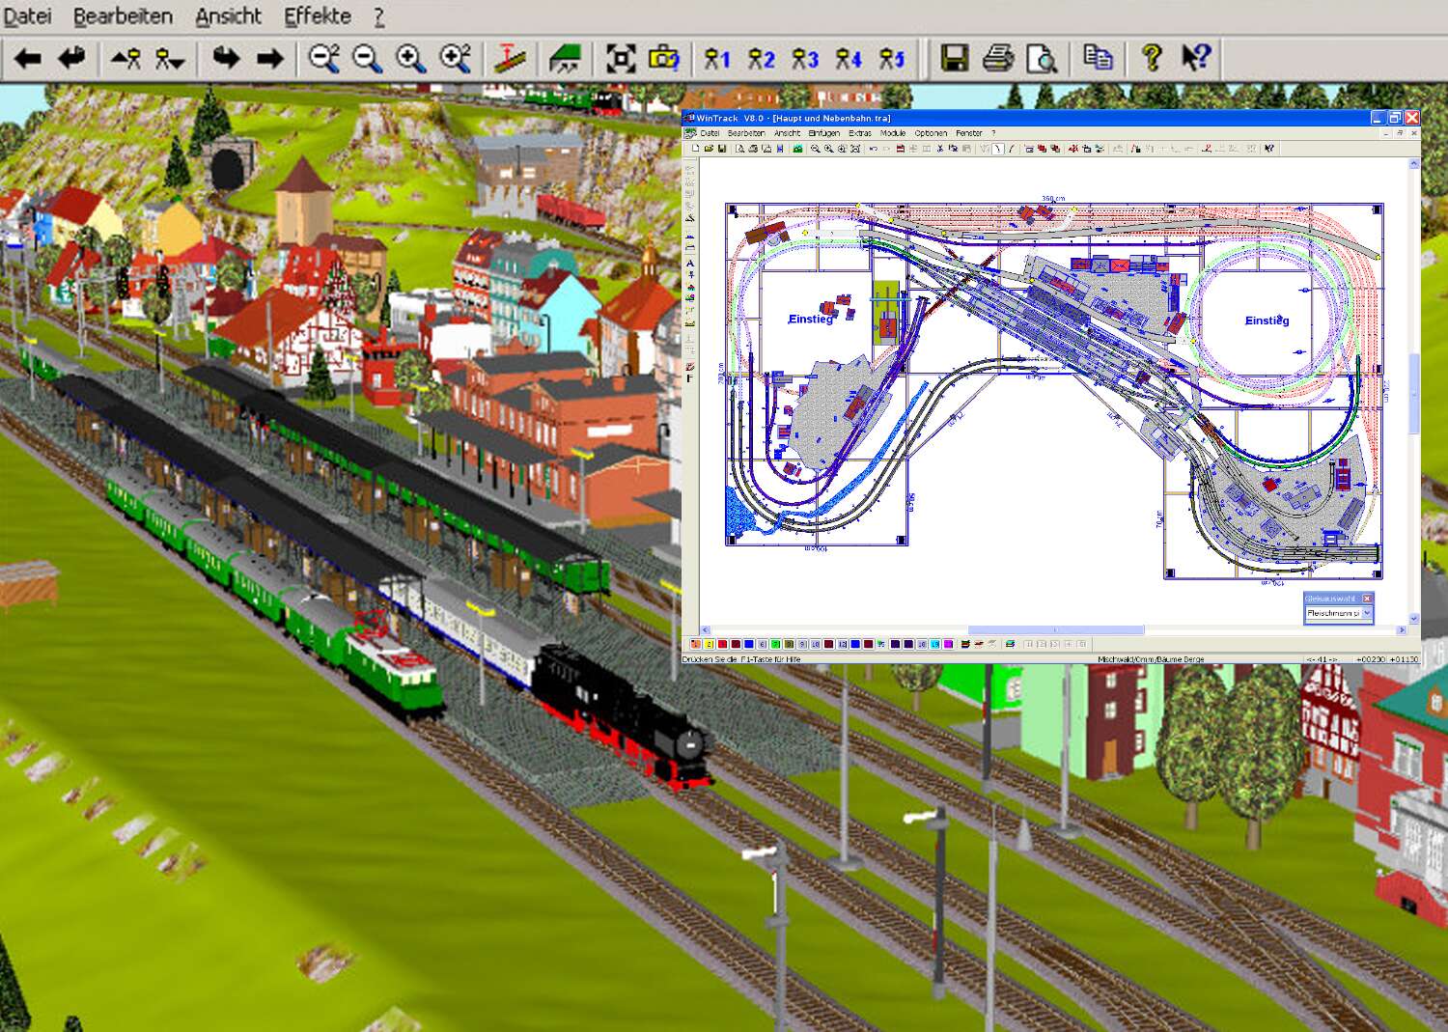Open print preview from the toolbar

coord(1041,59)
